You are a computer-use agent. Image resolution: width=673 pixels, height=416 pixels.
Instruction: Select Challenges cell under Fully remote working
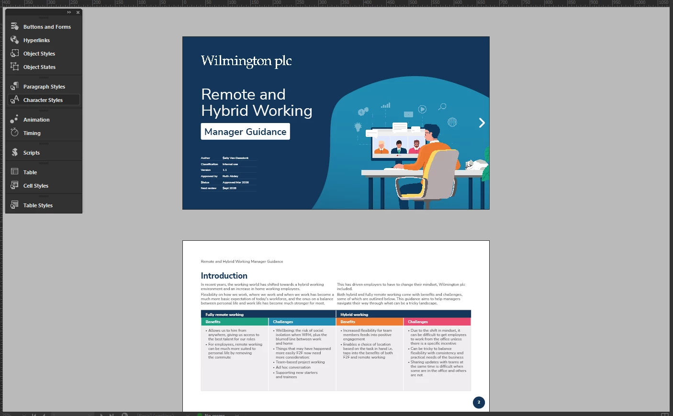pyautogui.click(x=302, y=322)
